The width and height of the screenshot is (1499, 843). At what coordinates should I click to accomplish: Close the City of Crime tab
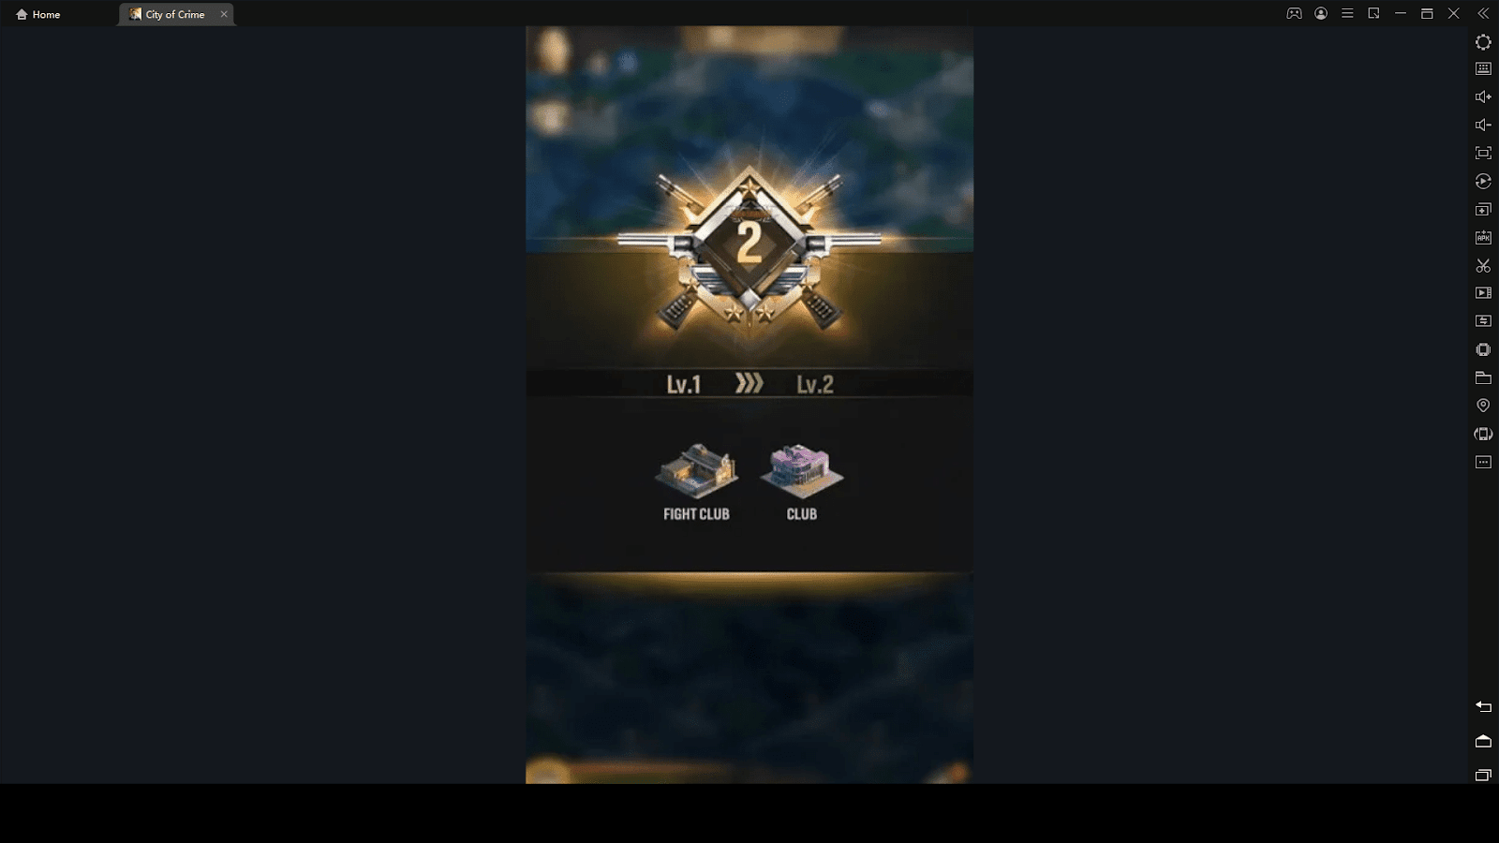pos(224,14)
